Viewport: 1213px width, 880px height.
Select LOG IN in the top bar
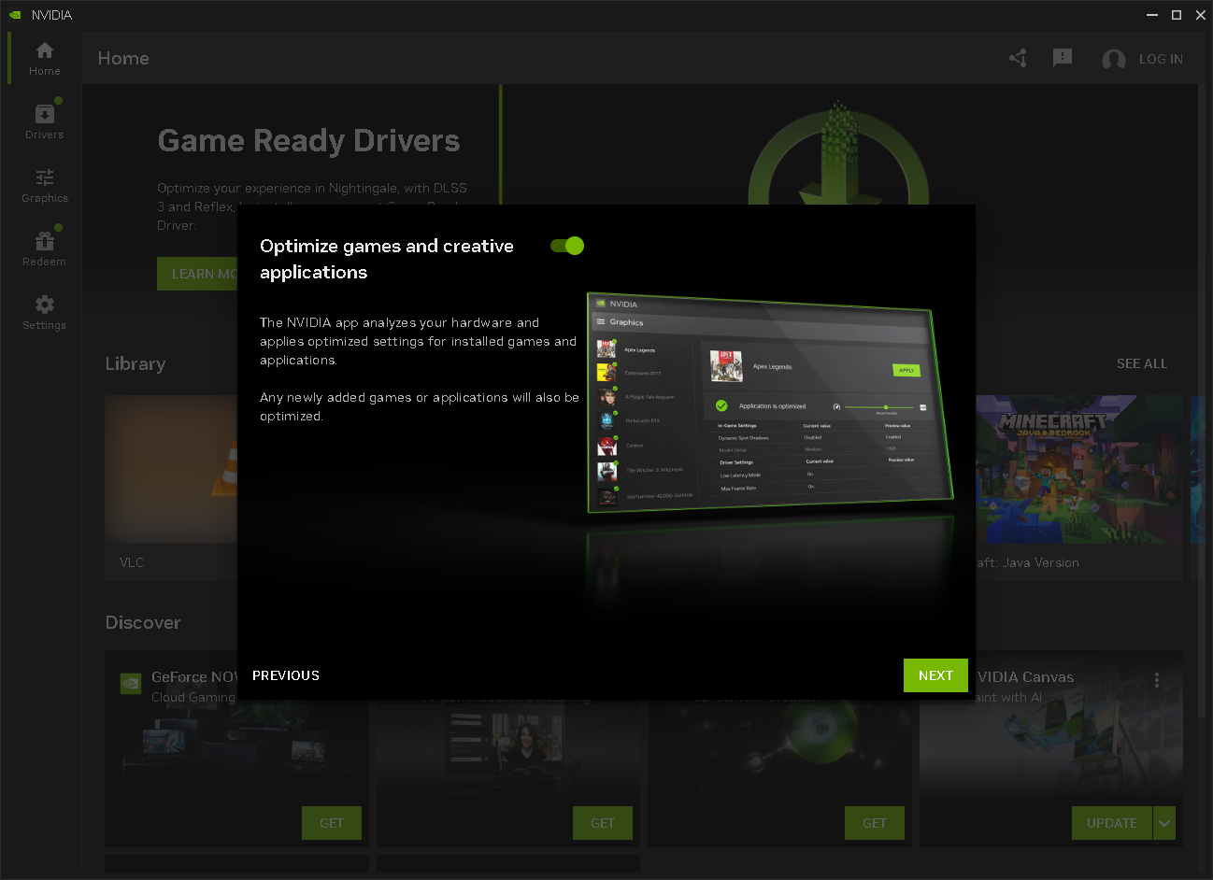(1161, 58)
